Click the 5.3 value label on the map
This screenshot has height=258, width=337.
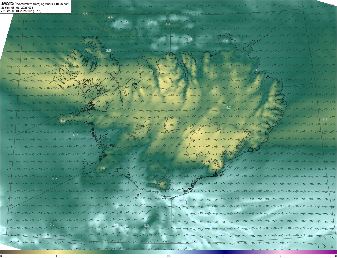click(52, 224)
